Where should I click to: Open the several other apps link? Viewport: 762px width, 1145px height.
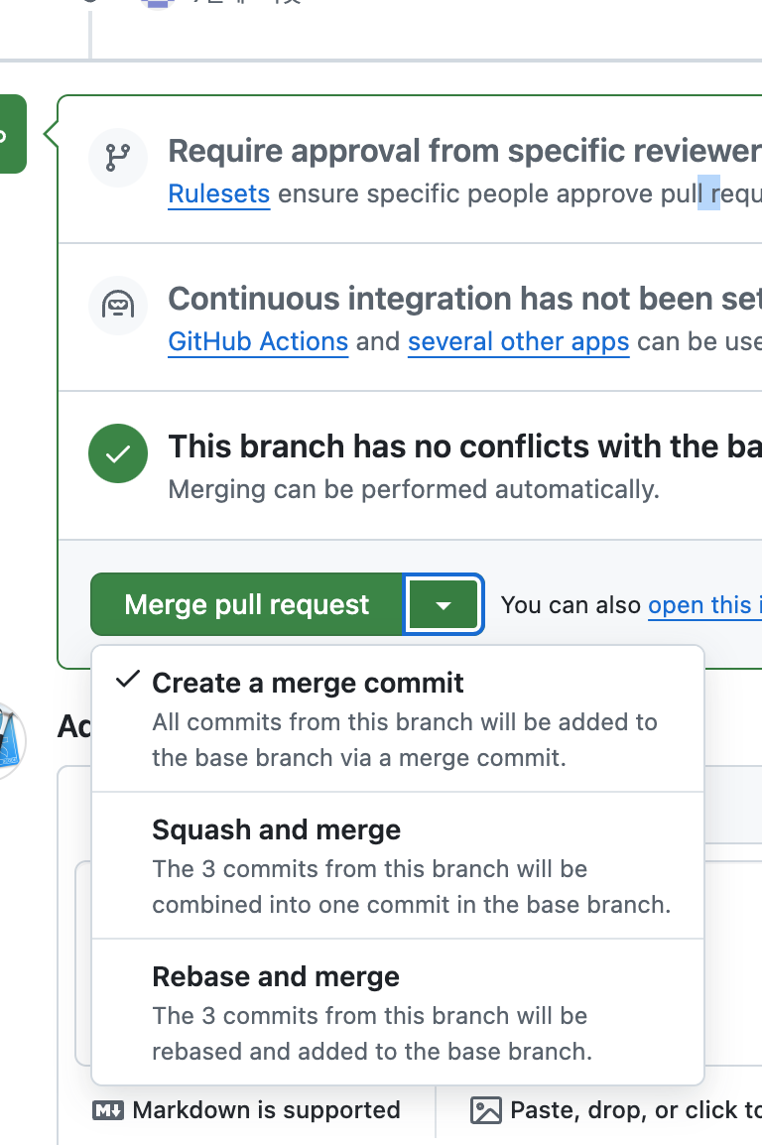click(x=518, y=341)
